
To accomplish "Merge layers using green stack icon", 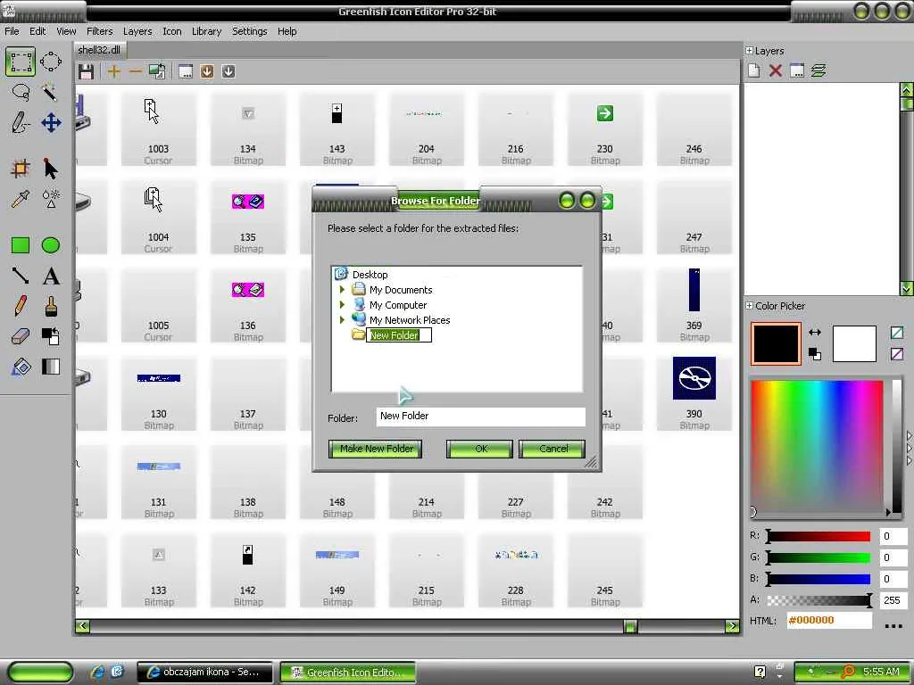I will 818,70.
